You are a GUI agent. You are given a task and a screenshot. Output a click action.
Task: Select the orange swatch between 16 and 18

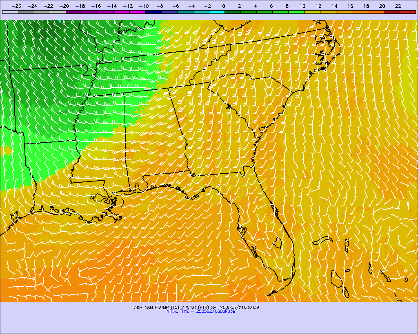[360, 12]
